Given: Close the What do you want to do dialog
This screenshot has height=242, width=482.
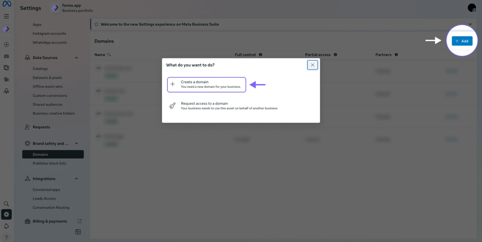Looking at the screenshot, I should pyautogui.click(x=312, y=65).
